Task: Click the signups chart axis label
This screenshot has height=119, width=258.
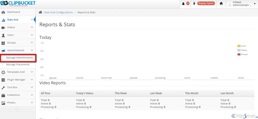Action: point(53,78)
